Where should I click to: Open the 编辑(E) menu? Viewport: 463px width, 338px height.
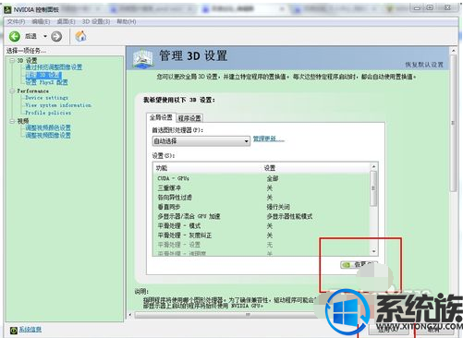(x=41, y=21)
